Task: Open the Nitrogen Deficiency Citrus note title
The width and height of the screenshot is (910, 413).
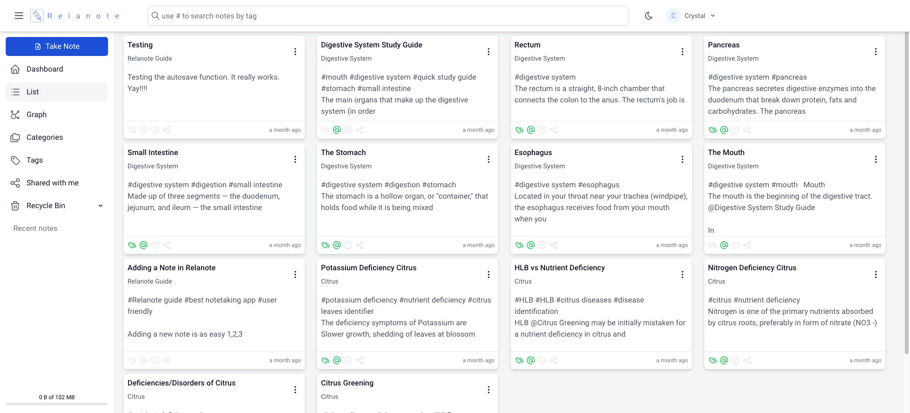Action: (x=752, y=268)
